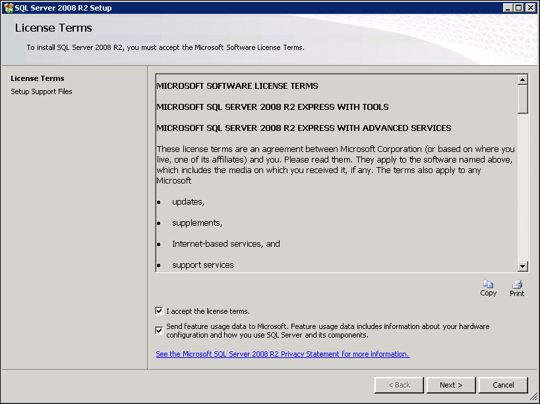Click the SQL Server Setup title bar icon
The height and width of the screenshot is (404, 540).
pyautogui.click(x=9, y=8)
